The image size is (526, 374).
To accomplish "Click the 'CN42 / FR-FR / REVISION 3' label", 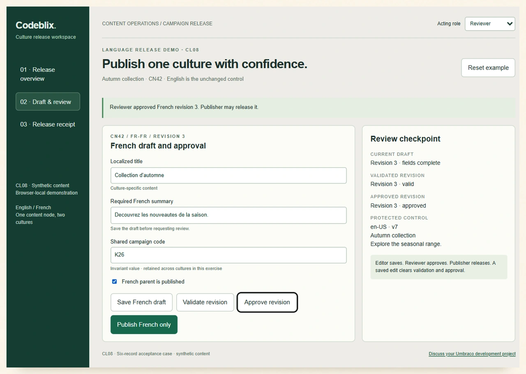I will coord(148,136).
